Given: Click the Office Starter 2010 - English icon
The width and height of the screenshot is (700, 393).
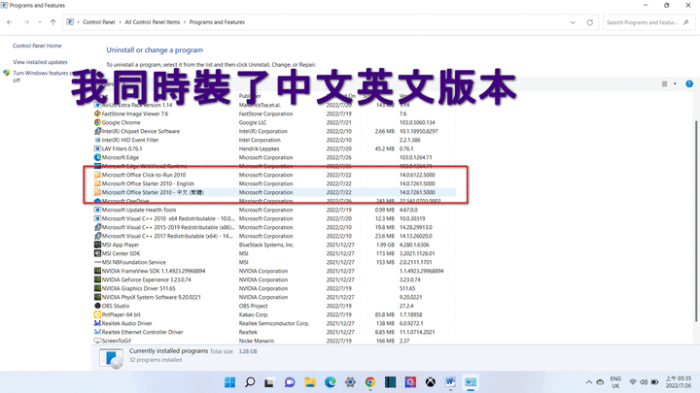Looking at the screenshot, I should click(97, 183).
